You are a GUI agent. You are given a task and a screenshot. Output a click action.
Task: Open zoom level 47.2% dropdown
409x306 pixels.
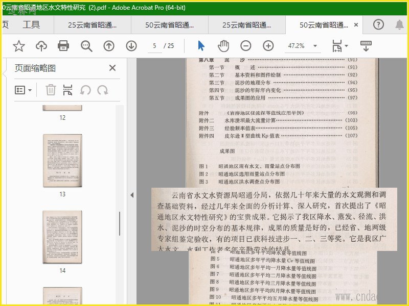[x=315, y=46]
